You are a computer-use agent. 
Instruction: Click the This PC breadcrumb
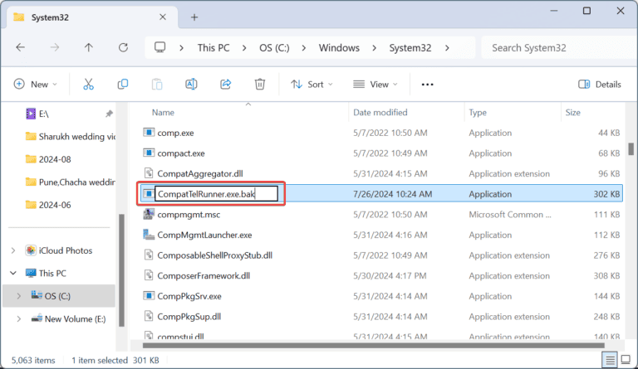tap(213, 48)
